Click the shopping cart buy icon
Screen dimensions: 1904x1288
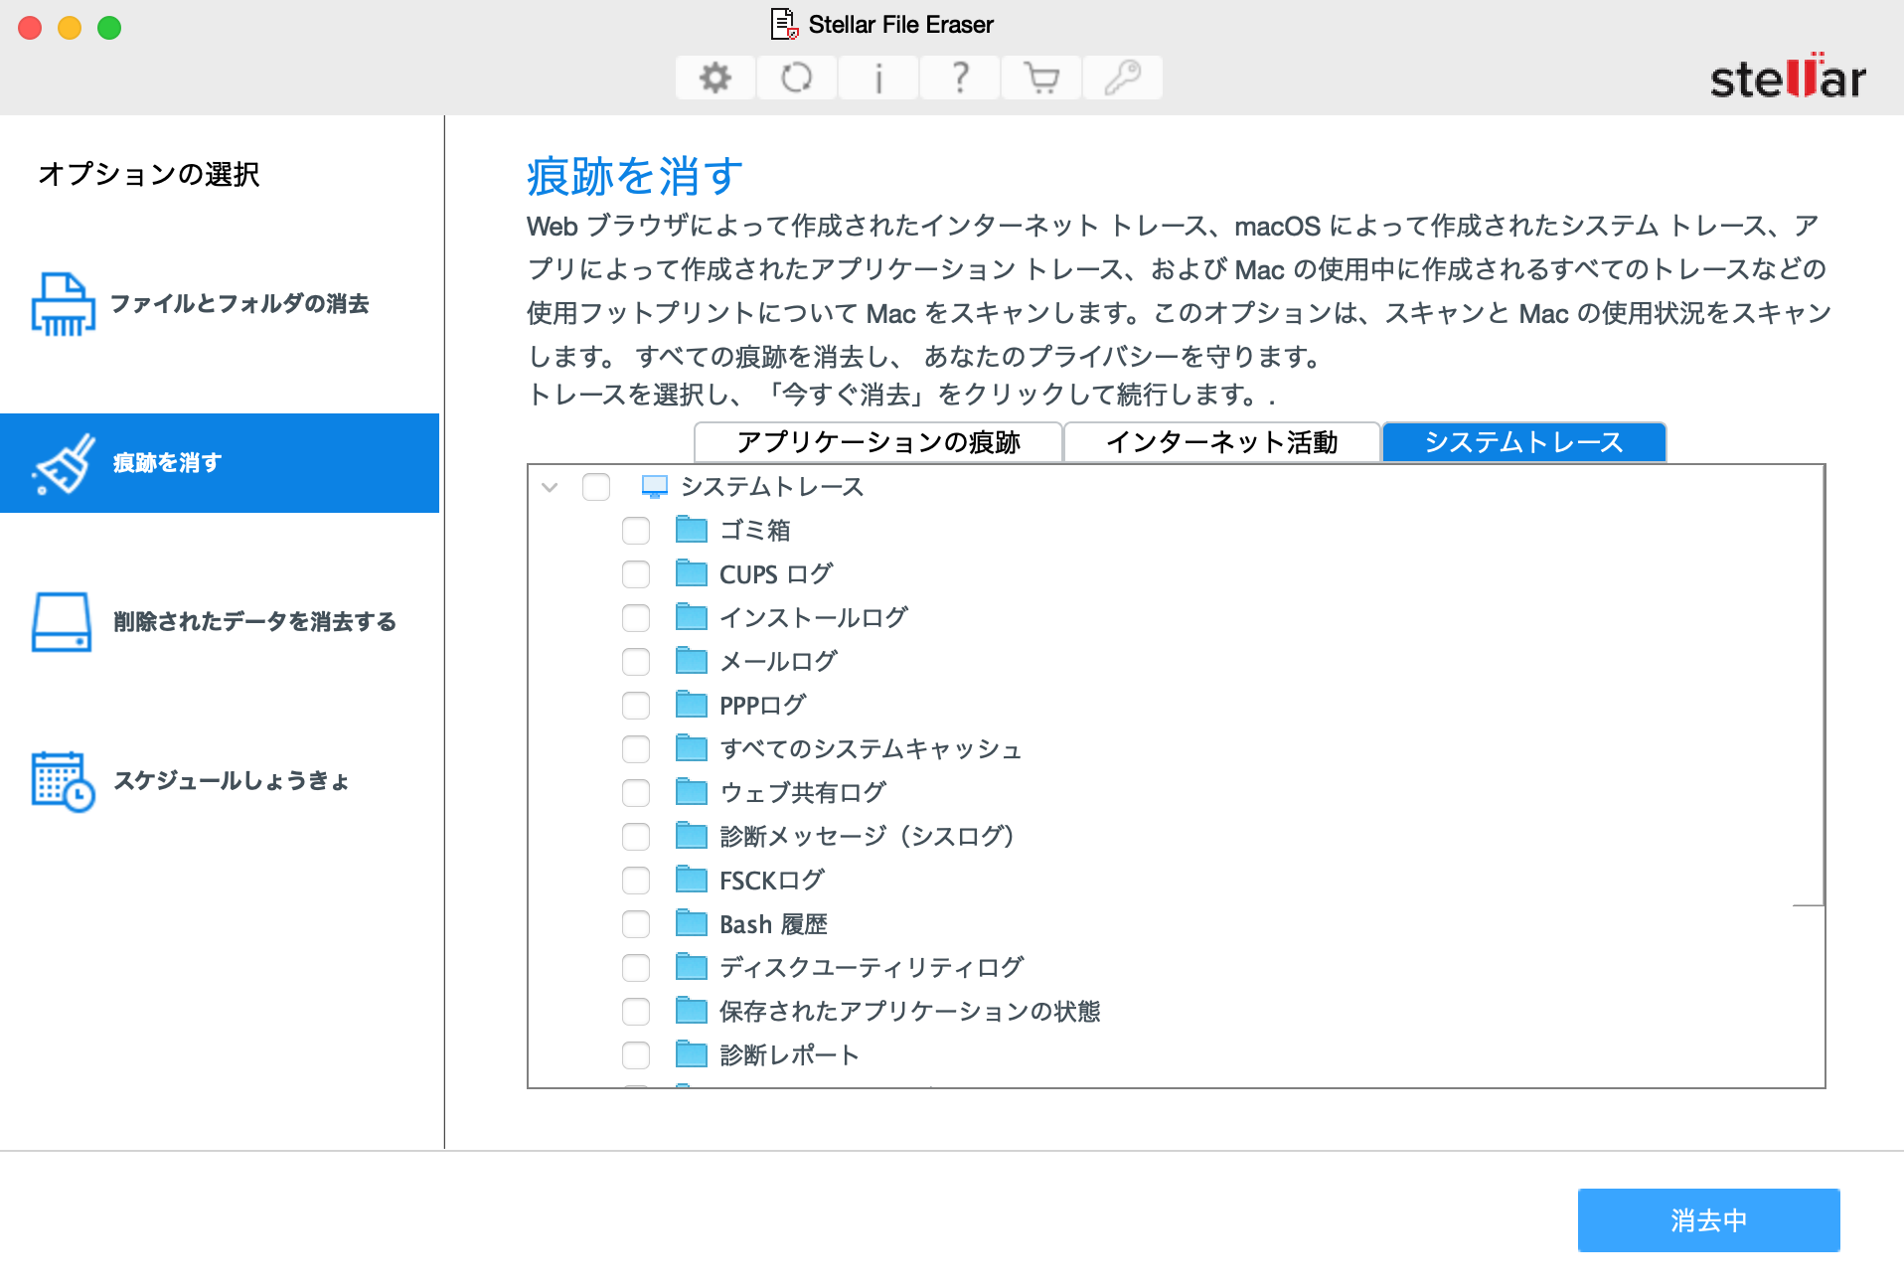pyautogui.click(x=1041, y=78)
